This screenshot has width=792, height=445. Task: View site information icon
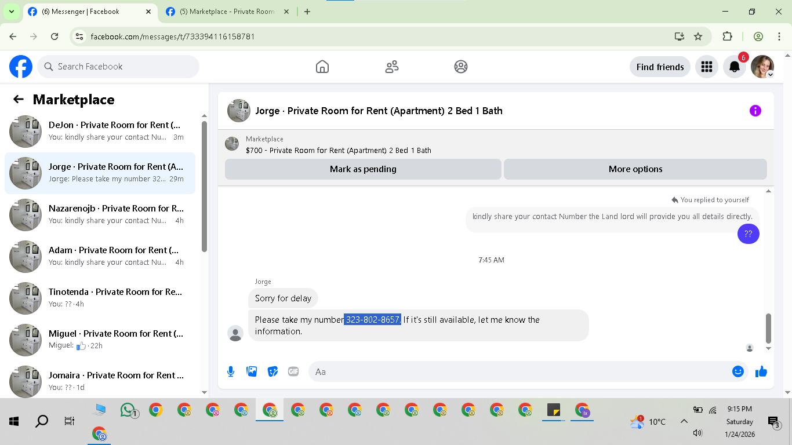pos(80,37)
